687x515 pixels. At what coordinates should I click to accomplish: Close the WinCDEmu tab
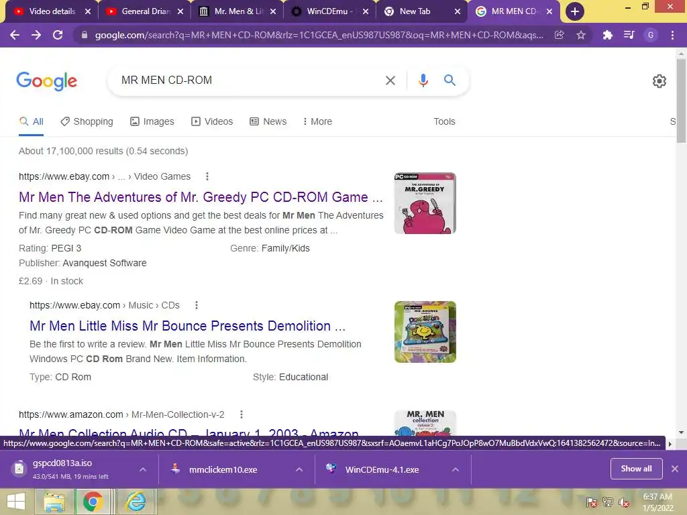click(366, 11)
